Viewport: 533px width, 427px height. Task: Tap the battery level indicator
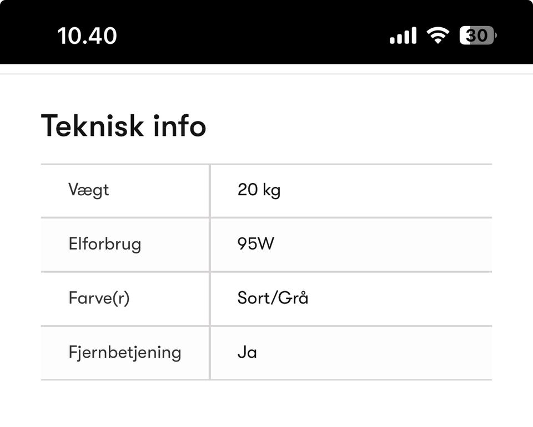click(477, 36)
